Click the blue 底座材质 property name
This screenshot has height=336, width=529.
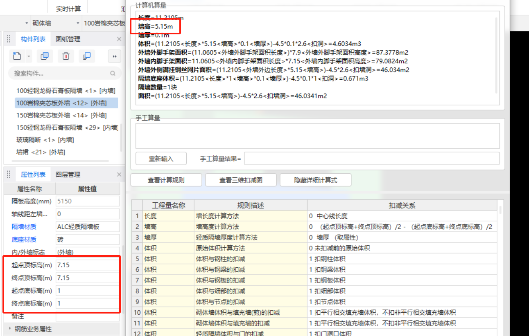[24, 239]
